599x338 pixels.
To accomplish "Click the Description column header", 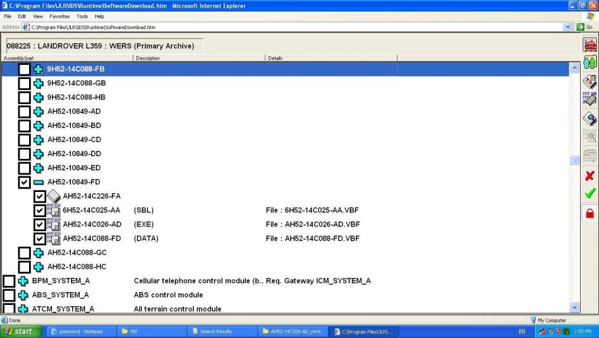I will tap(199, 58).
